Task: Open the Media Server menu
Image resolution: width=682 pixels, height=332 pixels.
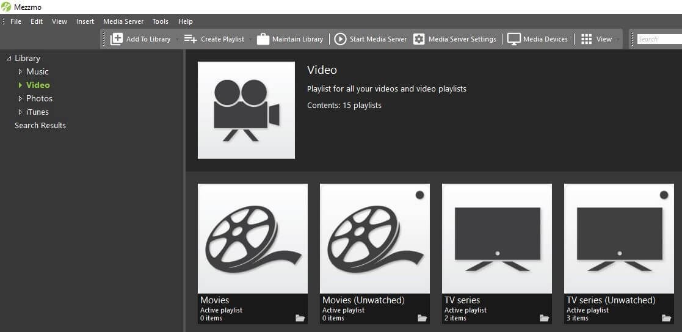Action: click(x=123, y=21)
